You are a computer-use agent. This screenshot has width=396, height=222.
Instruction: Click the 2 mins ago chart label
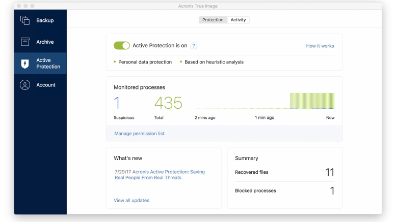[x=205, y=117]
